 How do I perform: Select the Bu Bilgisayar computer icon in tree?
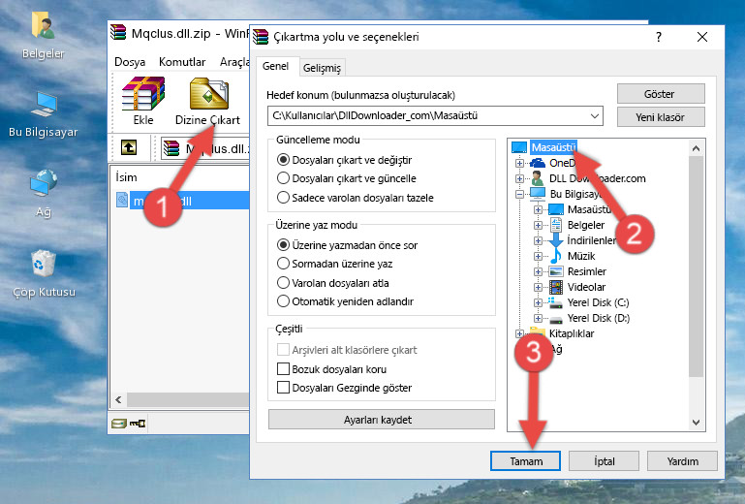coord(538,194)
